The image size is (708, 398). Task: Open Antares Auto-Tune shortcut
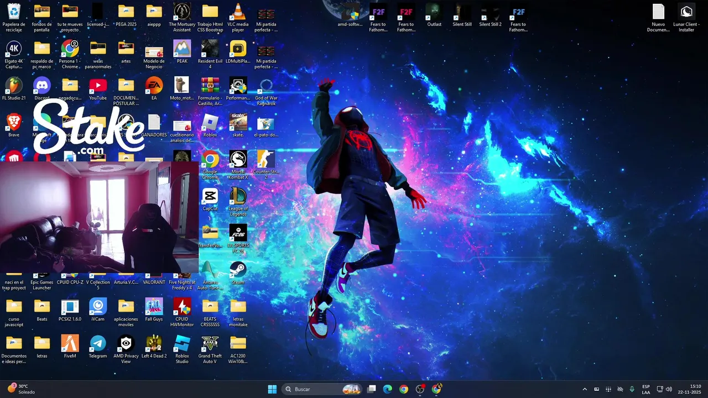coord(210,276)
